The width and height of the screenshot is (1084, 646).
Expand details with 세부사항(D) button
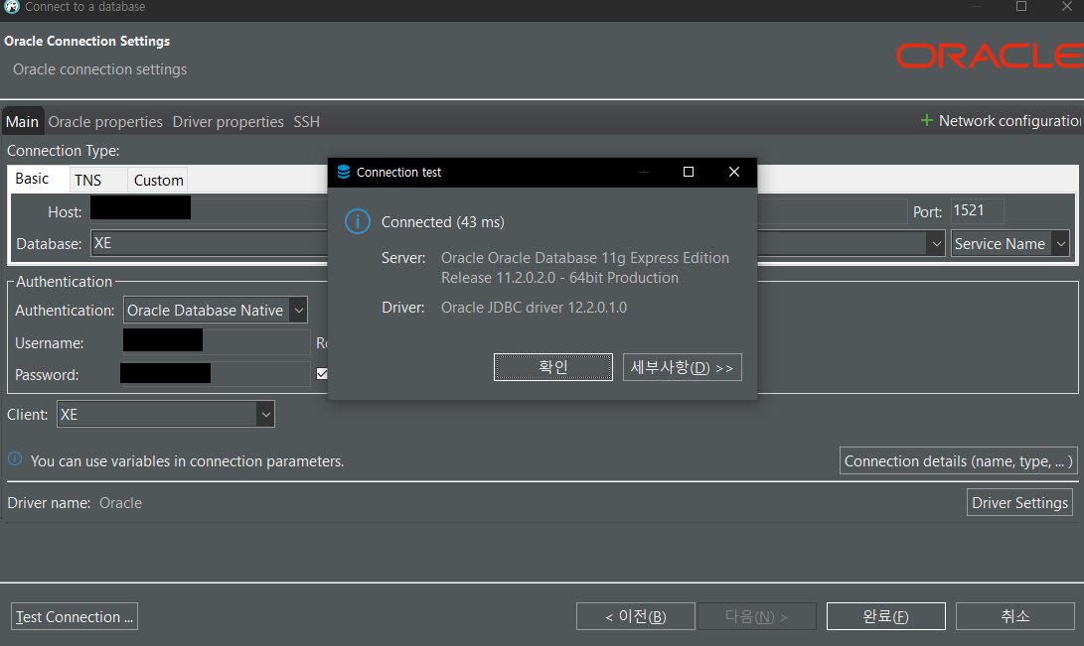(683, 367)
